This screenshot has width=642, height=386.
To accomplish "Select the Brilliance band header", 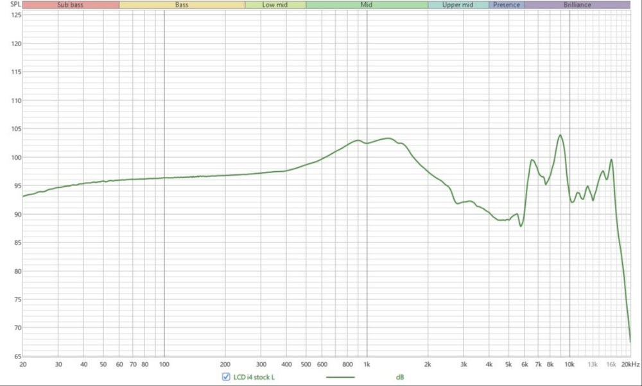I will 577,5.
